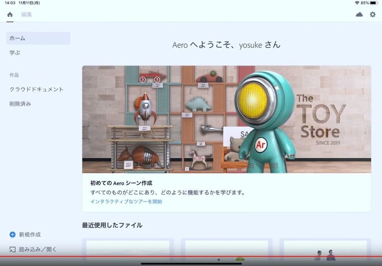Screen dimensions: 382x266
Task: Click the 新規作成 label
Action: pos(30,234)
